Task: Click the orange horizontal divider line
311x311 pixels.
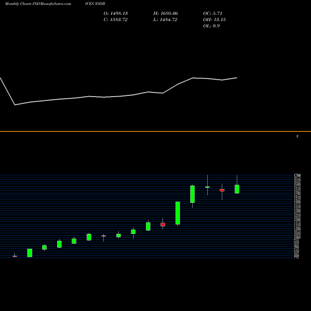Action: click(155, 131)
